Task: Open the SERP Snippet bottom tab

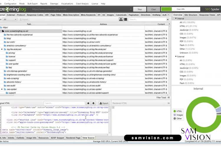Action: 57,138
